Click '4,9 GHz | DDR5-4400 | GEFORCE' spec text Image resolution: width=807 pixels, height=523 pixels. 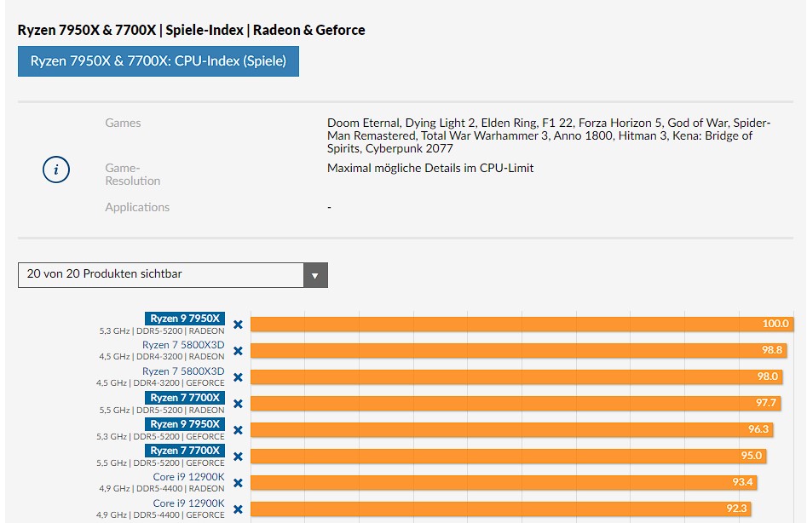[x=160, y=515]
